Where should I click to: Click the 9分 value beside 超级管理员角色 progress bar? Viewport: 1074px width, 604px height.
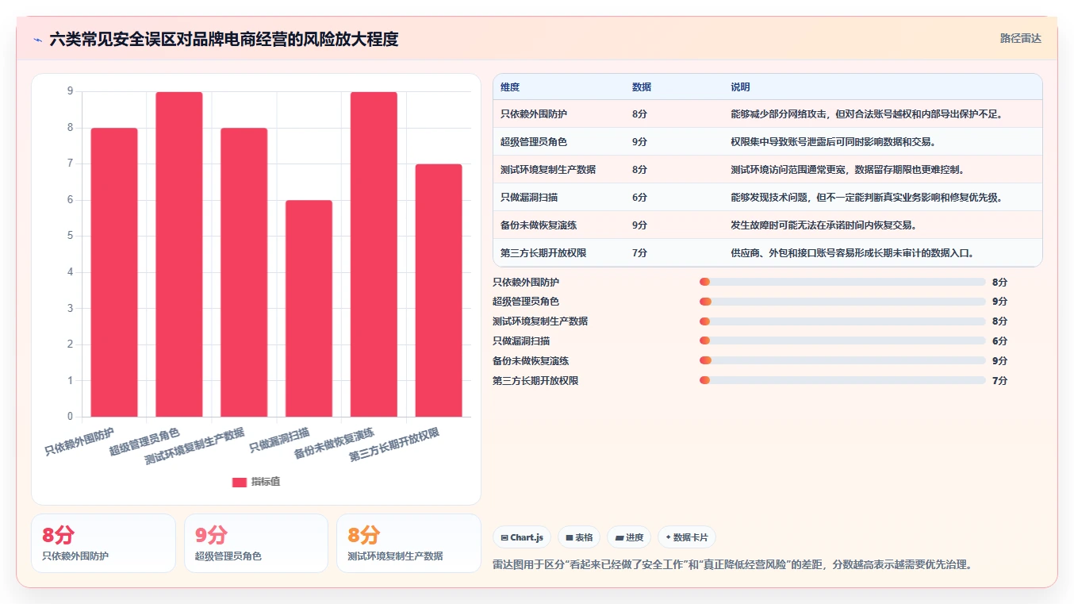(x=999, y=302)
